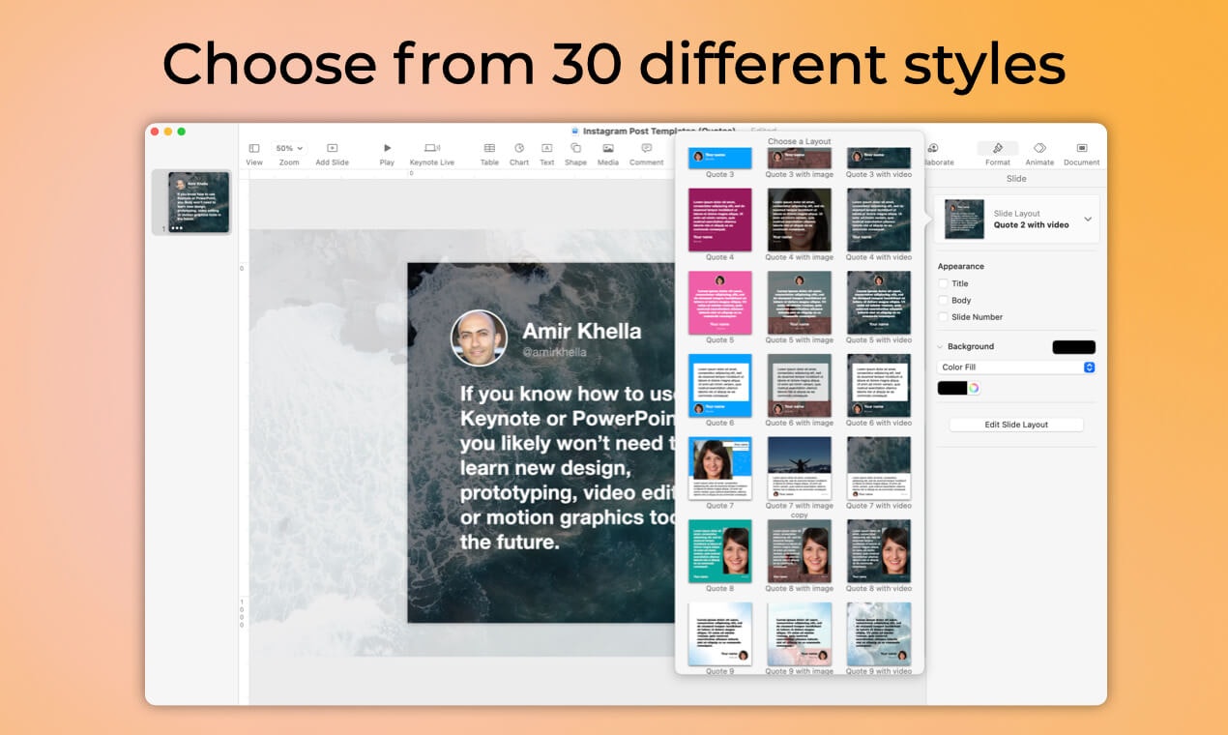Open the Color Fill dropdown
Screen dimensions: 1228x735
[x=1016, y=367]
